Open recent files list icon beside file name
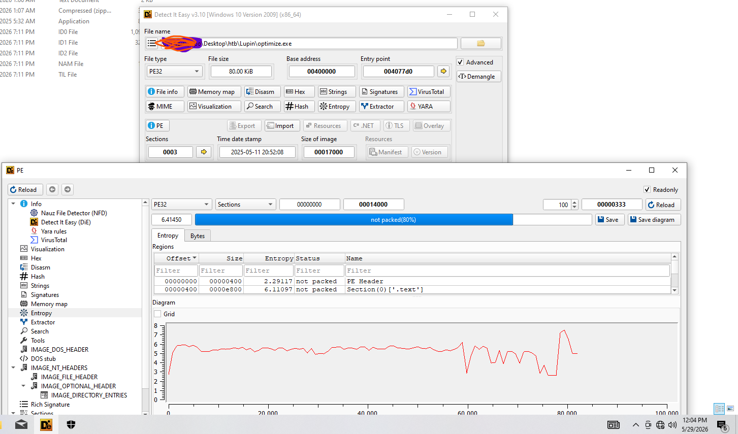738x434 pixels. click(152, 44)
